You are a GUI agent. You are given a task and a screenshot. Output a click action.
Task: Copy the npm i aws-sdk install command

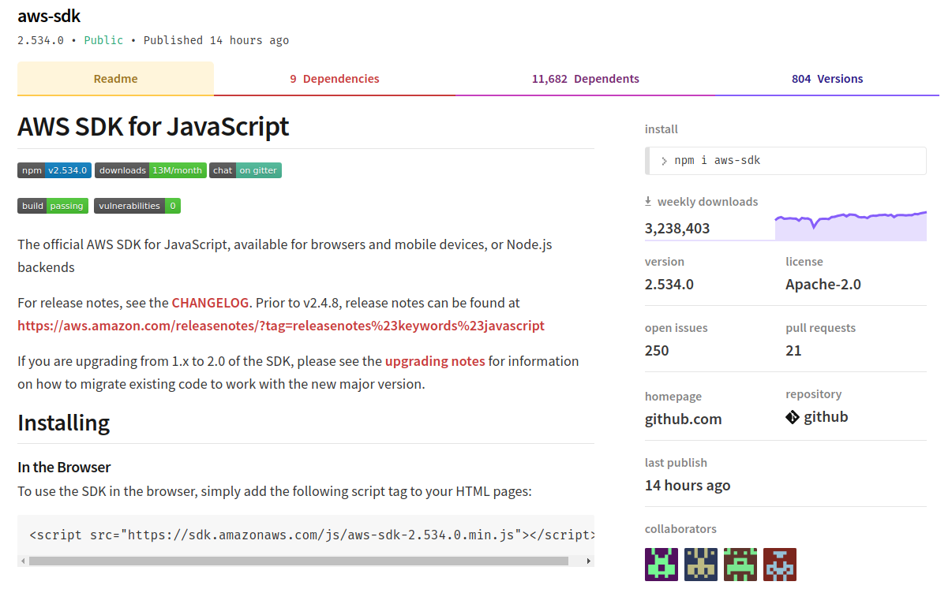pyautogui.click(x=785, y=161)
